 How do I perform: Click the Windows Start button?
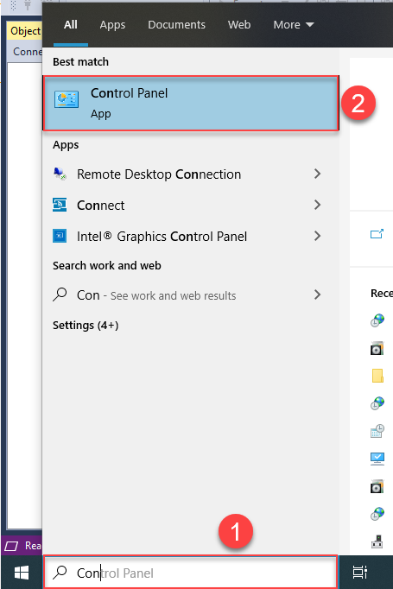click(x=22, y=573)
